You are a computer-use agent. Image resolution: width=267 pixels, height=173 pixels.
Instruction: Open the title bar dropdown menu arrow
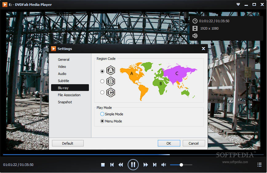click(238, 5)
